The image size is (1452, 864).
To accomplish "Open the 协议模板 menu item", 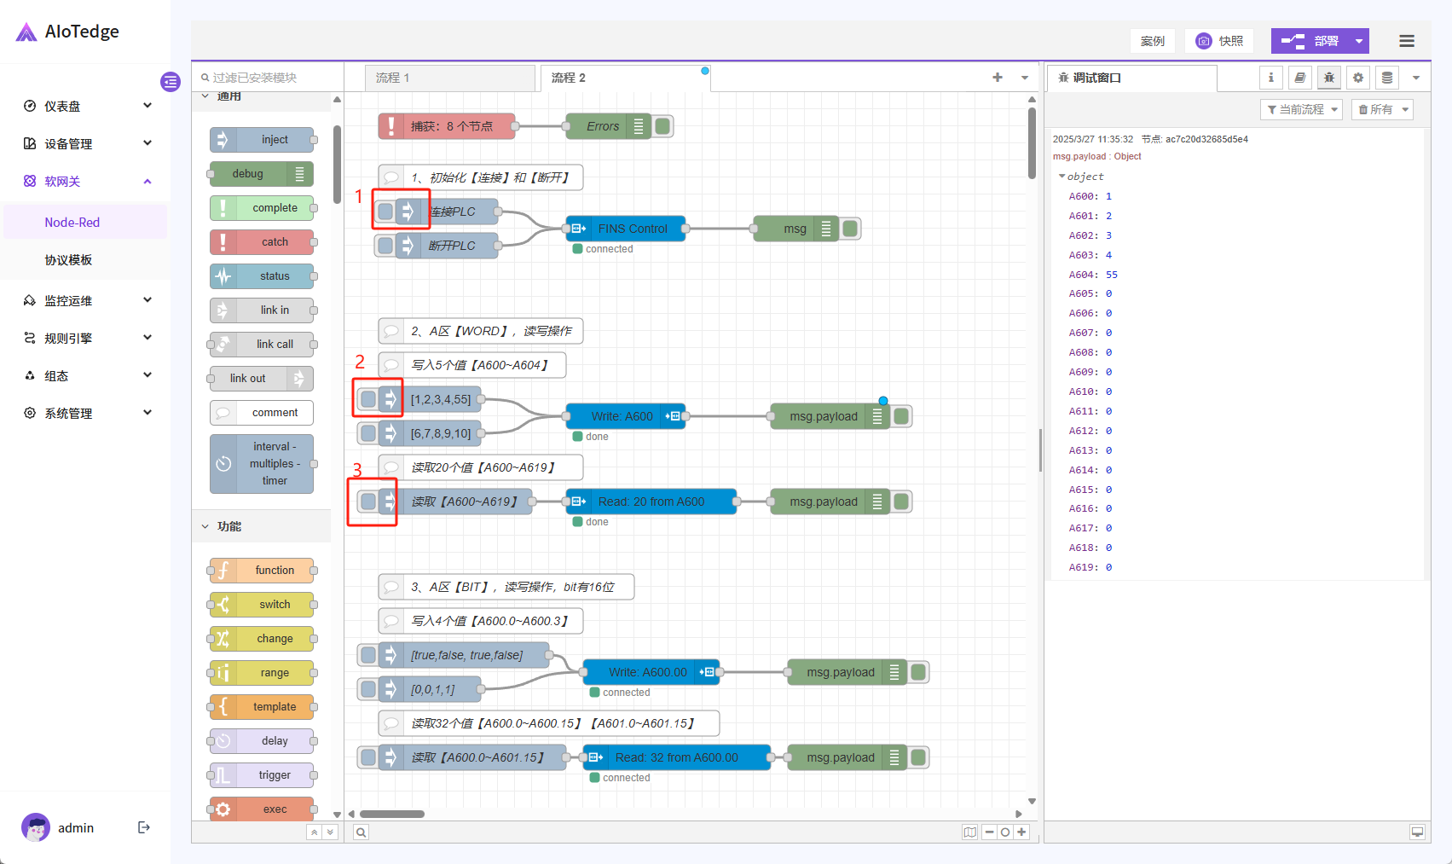I will (x=68, y=260).
